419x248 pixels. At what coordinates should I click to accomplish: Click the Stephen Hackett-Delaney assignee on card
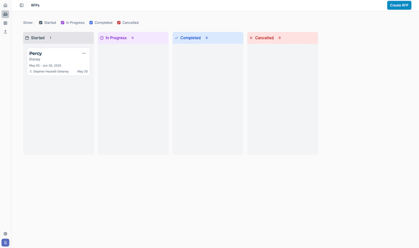point(51,72)
